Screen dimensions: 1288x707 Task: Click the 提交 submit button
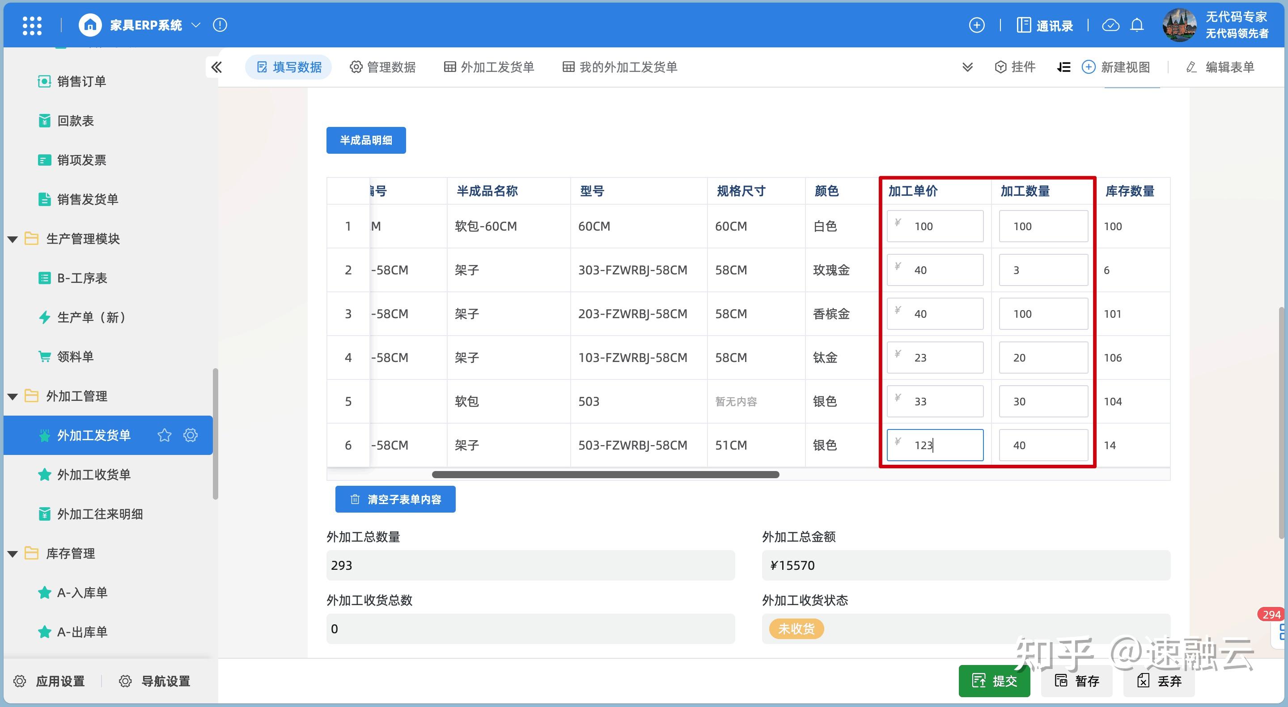[994, 681]
